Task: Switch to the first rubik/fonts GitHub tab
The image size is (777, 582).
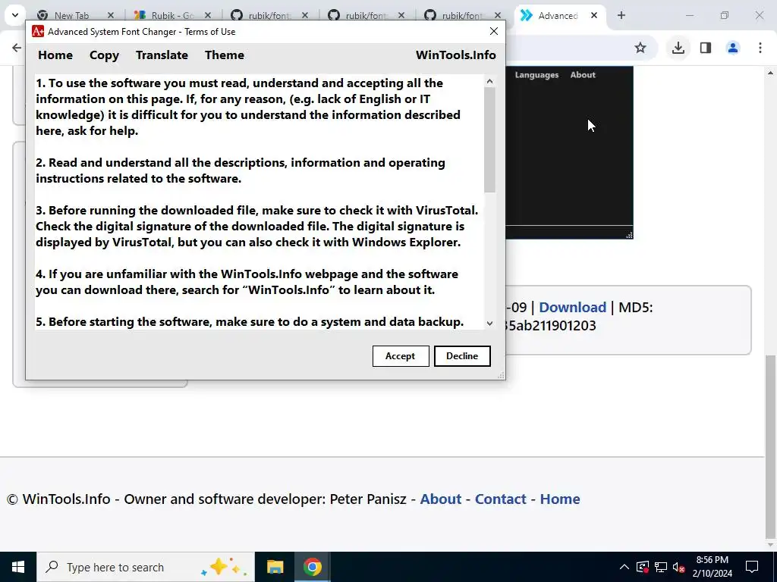Action: 268,15
